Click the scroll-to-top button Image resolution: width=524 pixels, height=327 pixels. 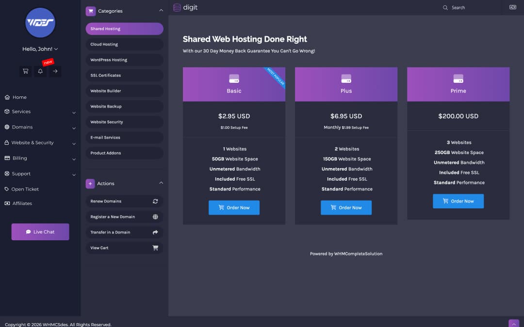coord(514,324)
